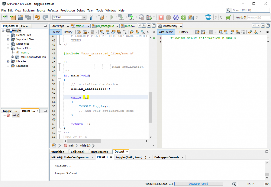The image size is (271, 187).
Task: Open main.c in the project tree
Action: coord(25,53)
